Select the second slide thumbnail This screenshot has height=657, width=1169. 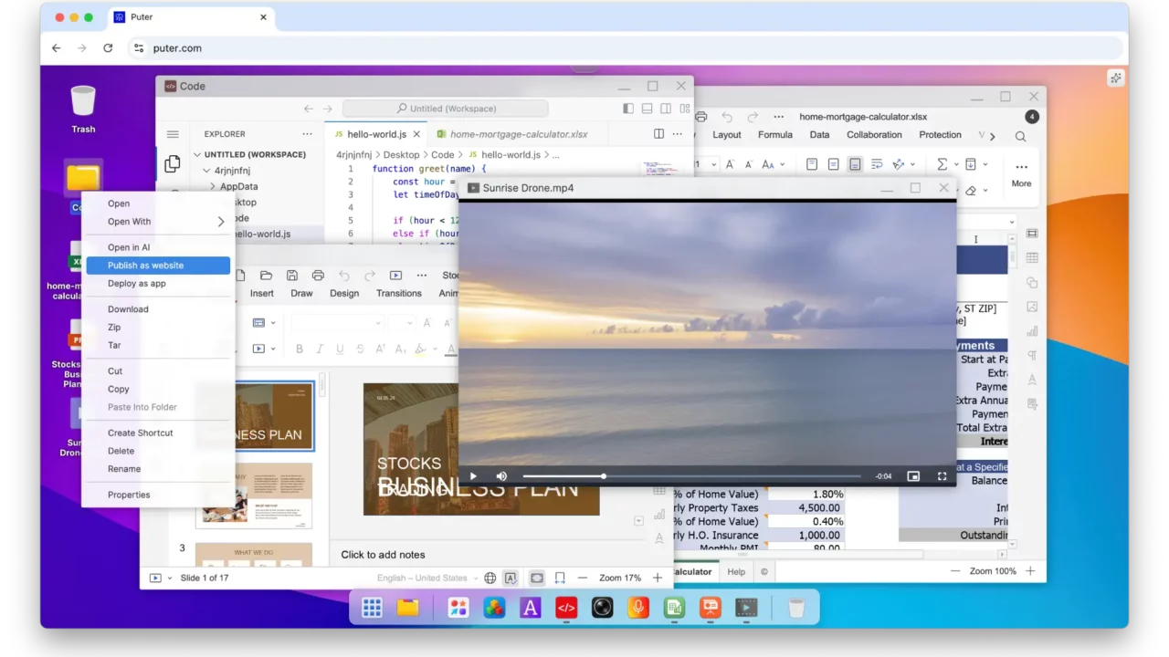point(254,495)
